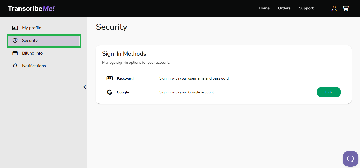The image size is (360, 168).
Task: Select My profile in the sidebar
Action: 32,28
